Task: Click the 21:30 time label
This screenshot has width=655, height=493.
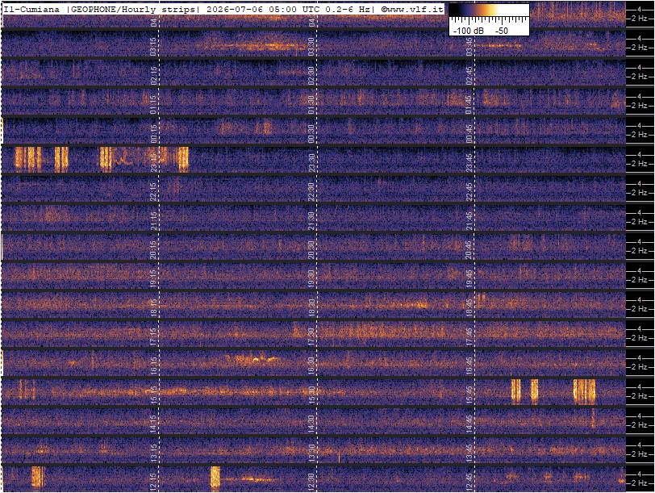Action: (311, 221)
